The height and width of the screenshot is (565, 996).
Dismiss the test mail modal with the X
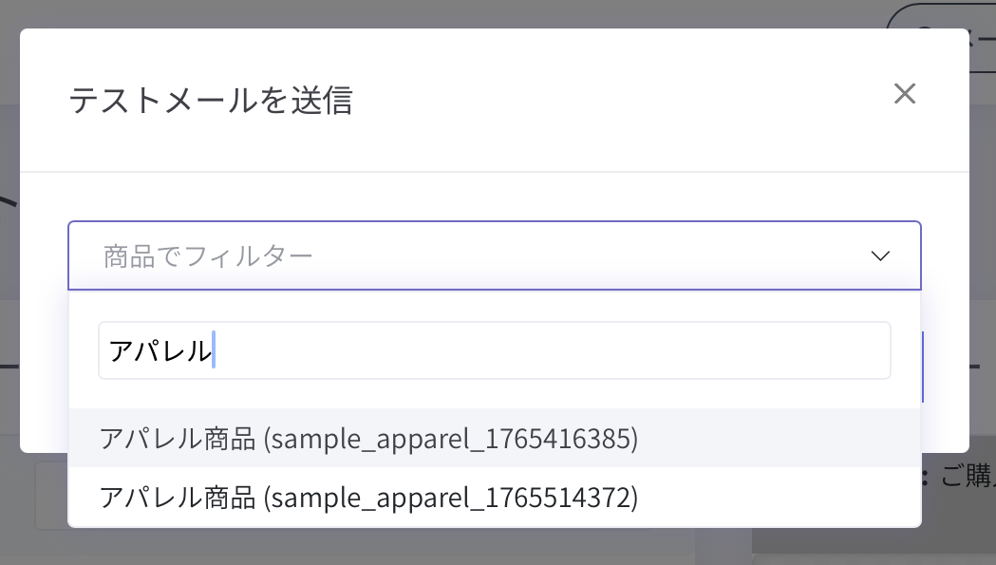pyautogui.click(x=905, y=94)
